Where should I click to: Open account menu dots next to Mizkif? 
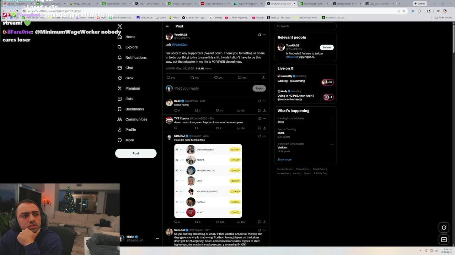coord(157,239)
